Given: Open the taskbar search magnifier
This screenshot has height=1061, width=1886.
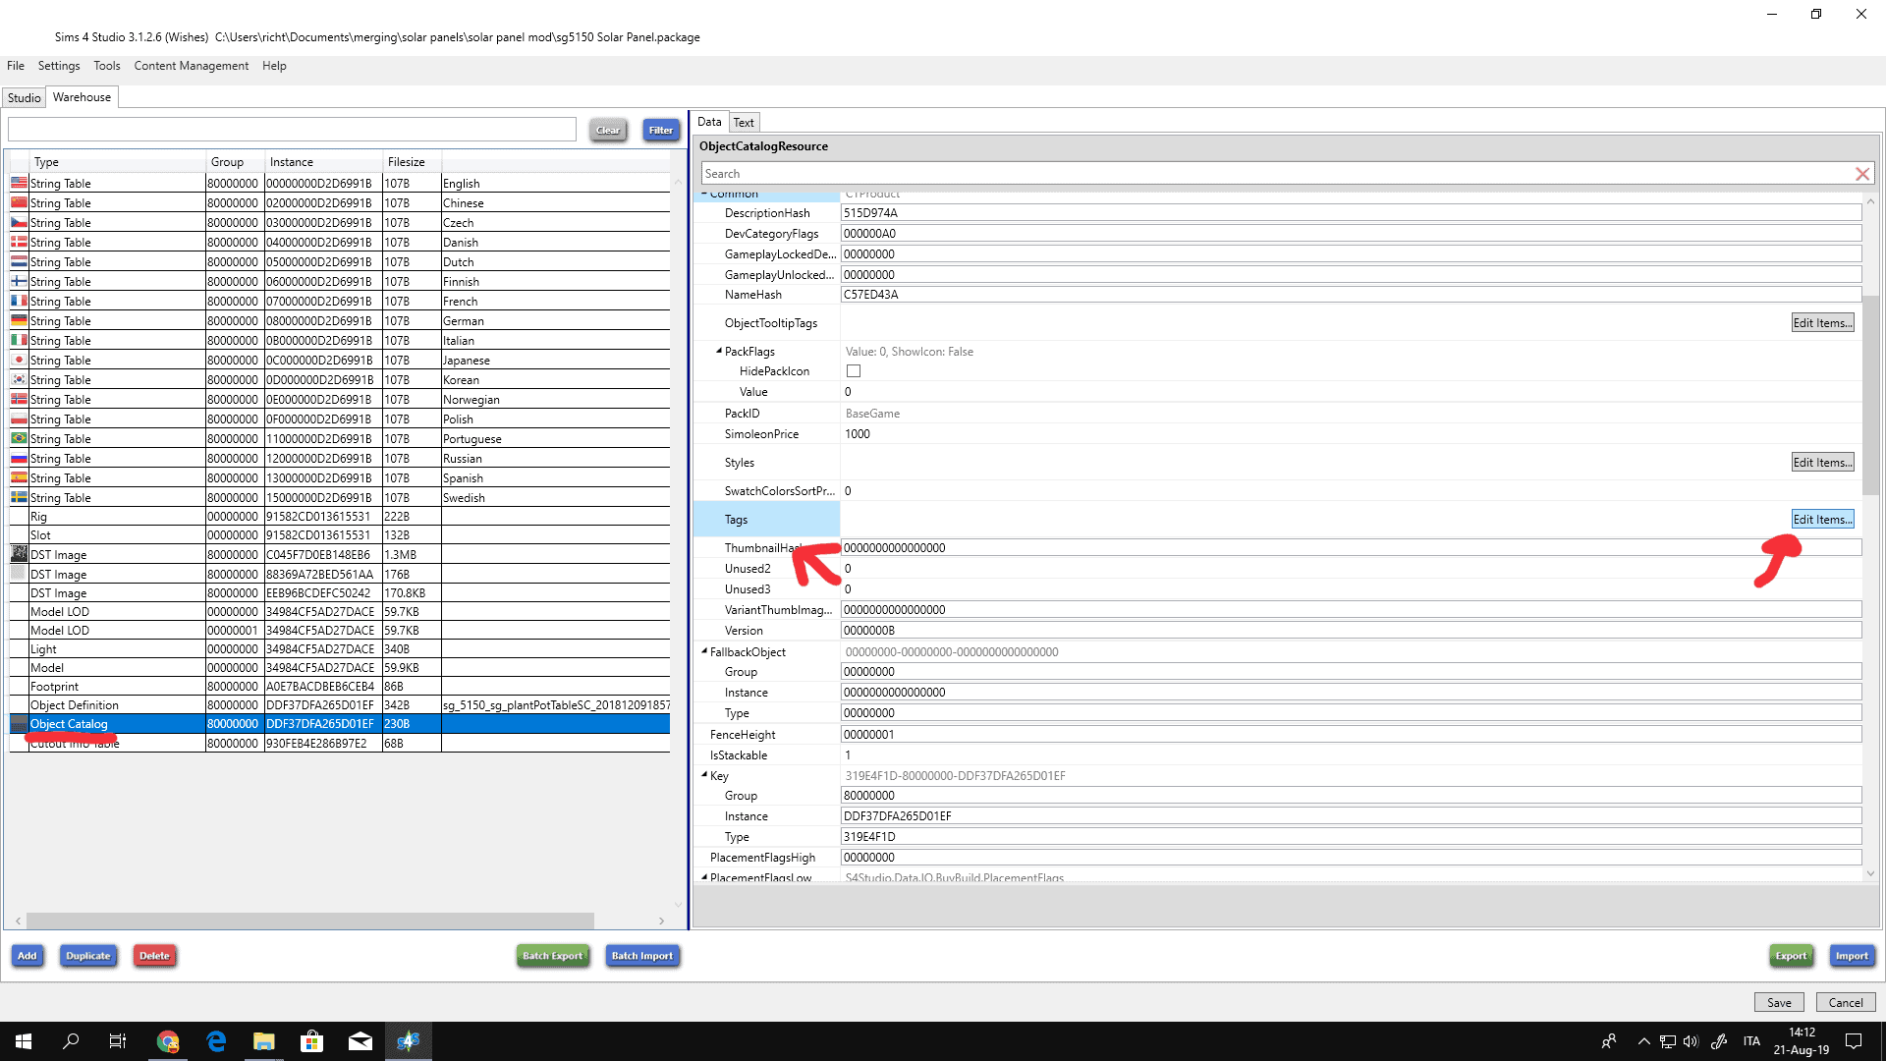Looking at the screenshot, I should pos(71,1041).
